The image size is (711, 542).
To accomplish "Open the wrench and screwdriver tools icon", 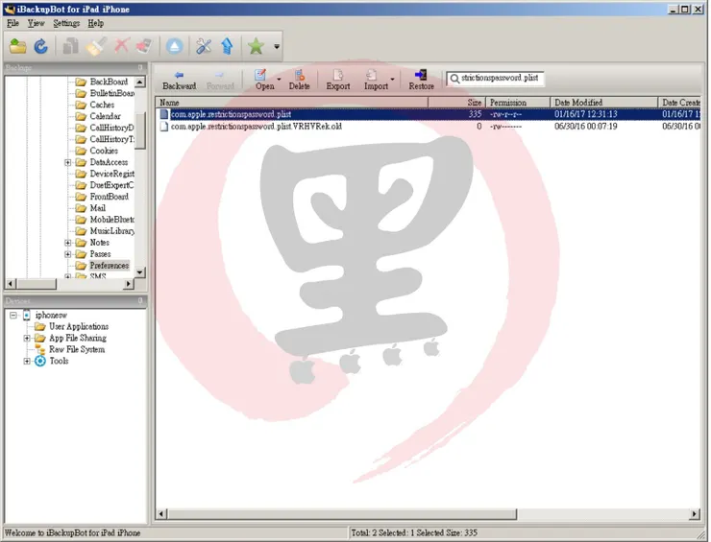I will (204, 46).
